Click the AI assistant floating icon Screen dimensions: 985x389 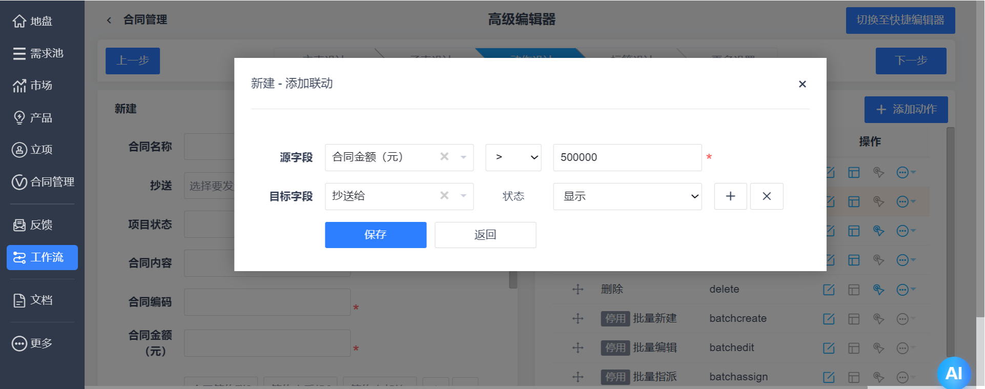953,373
